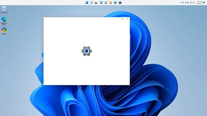Click the purple tray icon

[185, 3]
